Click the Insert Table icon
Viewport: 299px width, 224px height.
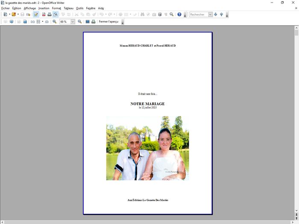pos(126,14)
